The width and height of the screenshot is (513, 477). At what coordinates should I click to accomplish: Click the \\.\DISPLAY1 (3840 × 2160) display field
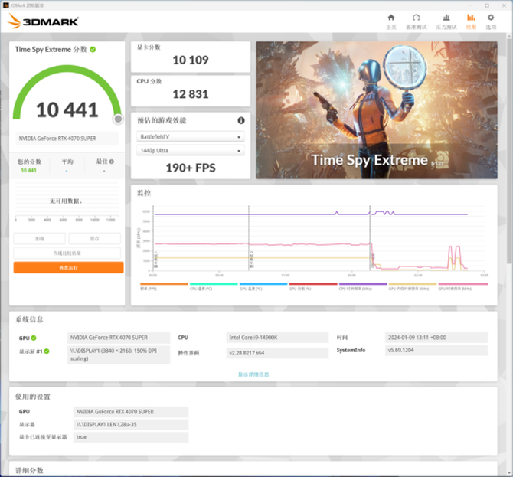(119, 354)
